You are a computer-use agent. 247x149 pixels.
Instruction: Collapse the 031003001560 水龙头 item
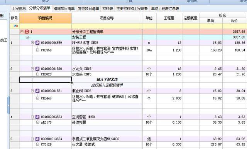[32, 69]
